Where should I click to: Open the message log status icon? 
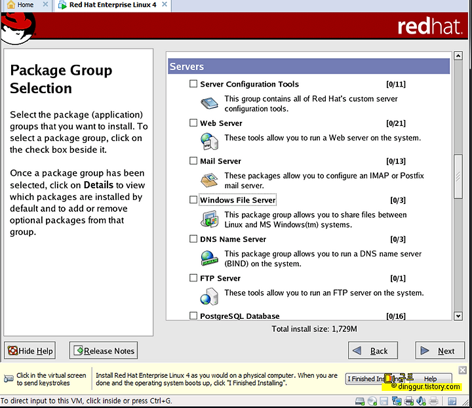point(452,401)
